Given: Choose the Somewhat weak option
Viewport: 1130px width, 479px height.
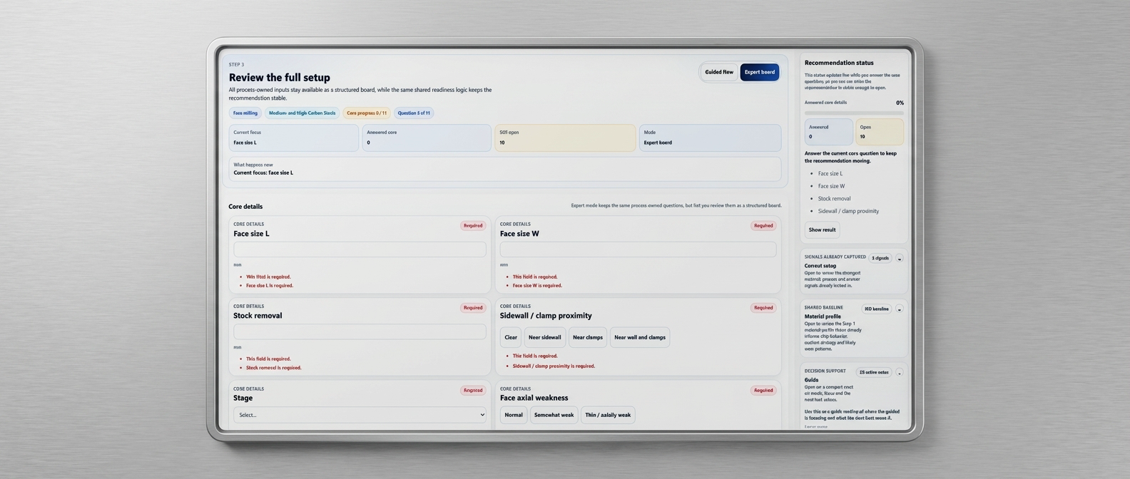Looking at the screenshot, I should pyautogui.click(x=554, y=415).
